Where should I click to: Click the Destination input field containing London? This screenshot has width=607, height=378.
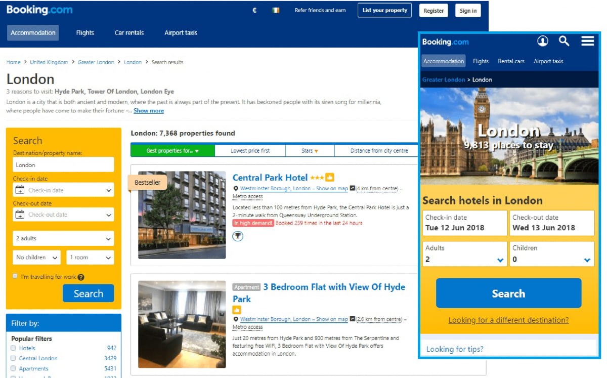63,165
